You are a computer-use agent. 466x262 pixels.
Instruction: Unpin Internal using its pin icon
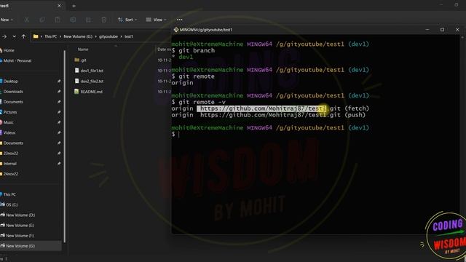click(59, 164)
